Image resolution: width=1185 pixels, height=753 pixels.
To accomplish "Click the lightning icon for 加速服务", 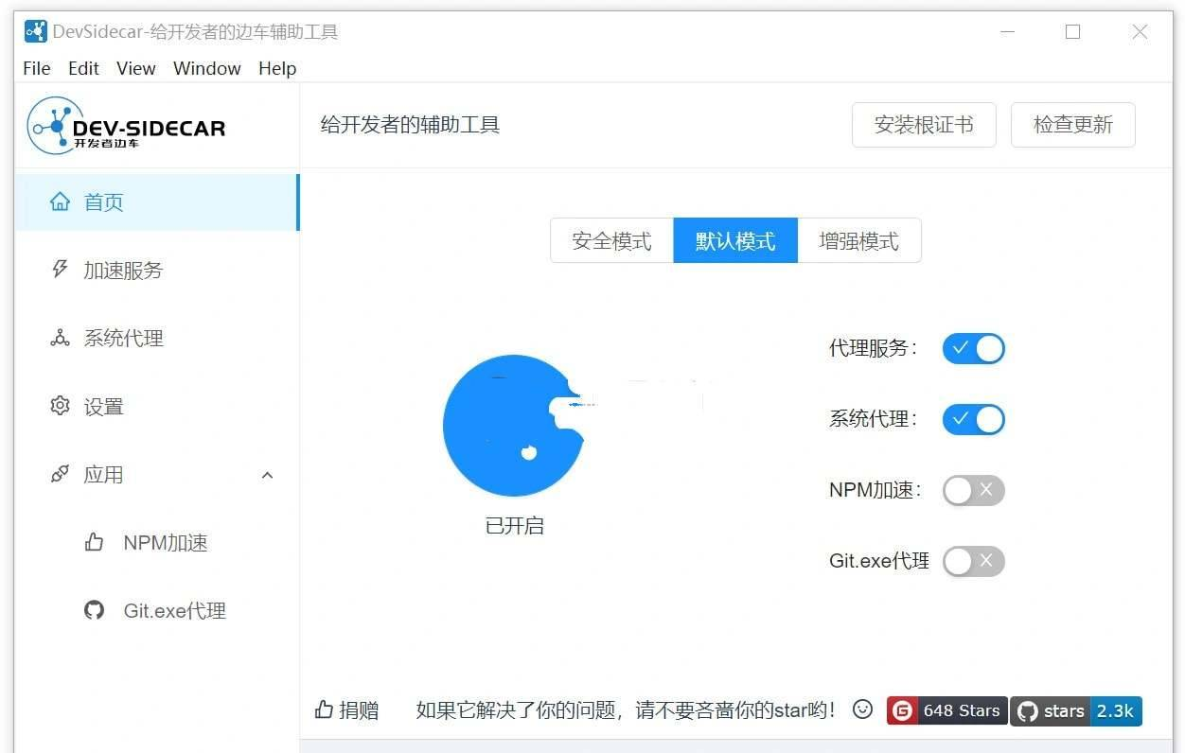I will 60,270.
